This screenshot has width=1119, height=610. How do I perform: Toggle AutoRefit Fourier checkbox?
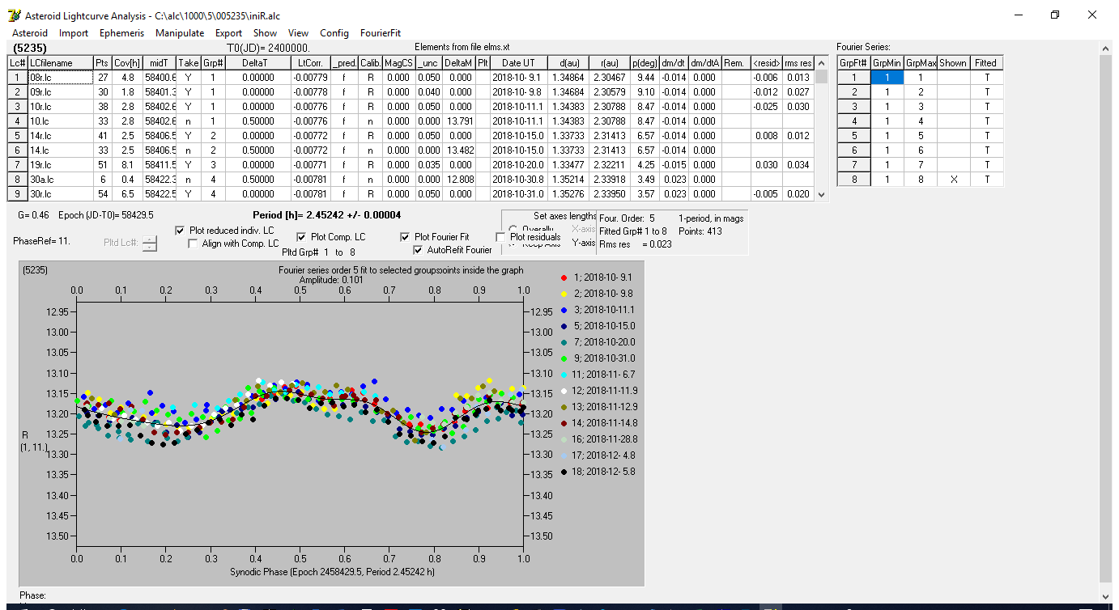(x=418, y=250)
